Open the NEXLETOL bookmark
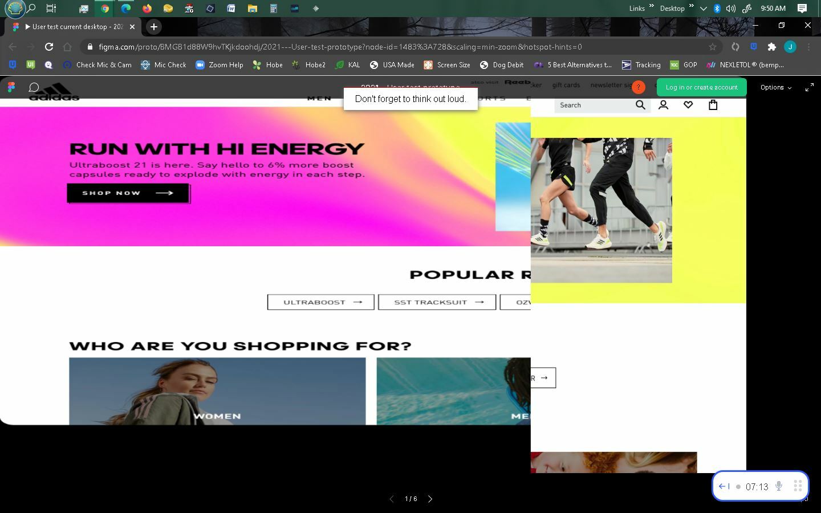821x513 pixels. 745,65
